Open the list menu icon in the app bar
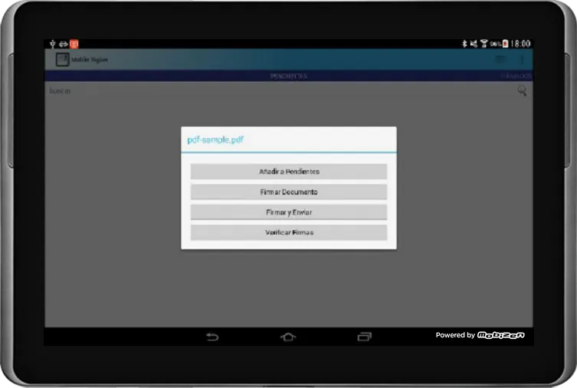 [500, 59]
